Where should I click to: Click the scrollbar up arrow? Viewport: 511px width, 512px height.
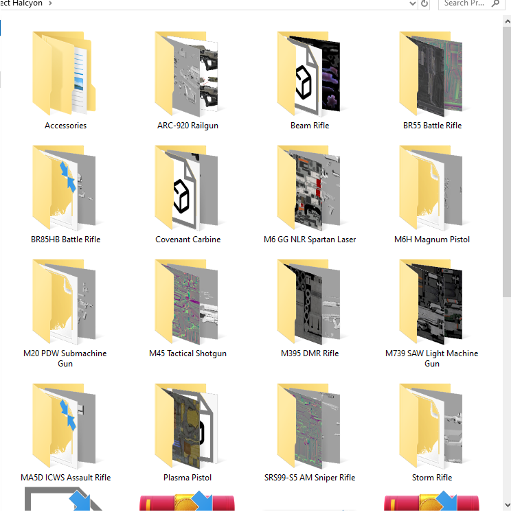click(507, 22)
